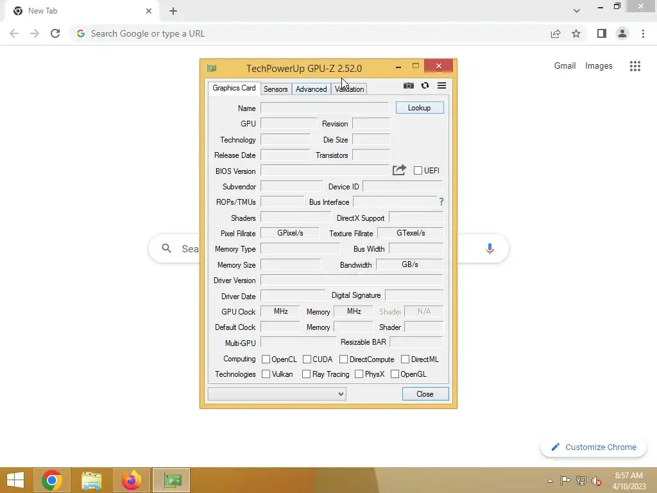Viewport: 657px width, 493px height.
Task: Click the Google search magnifier icon
Action: coord(166,248)
